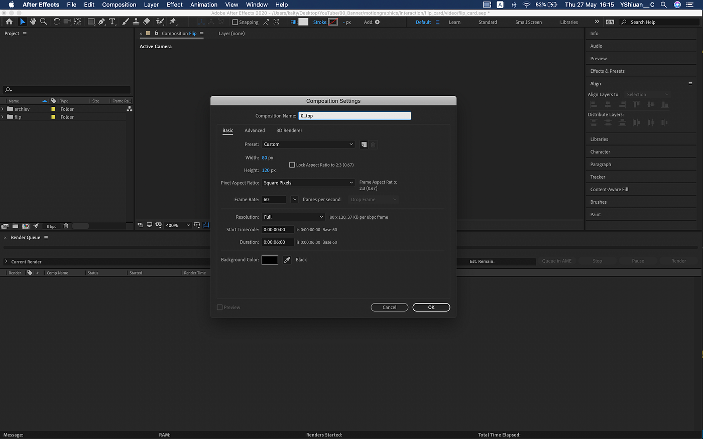This screenshot has height=439, width=703.
Task: Save composition preset icon in dialog
Action: 364,144
